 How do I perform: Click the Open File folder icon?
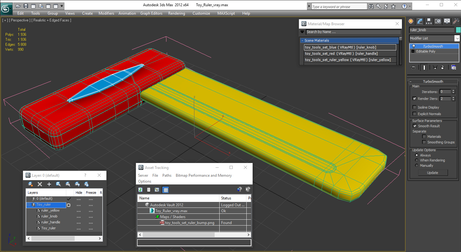pyautogui.click(x=18, y=6)
